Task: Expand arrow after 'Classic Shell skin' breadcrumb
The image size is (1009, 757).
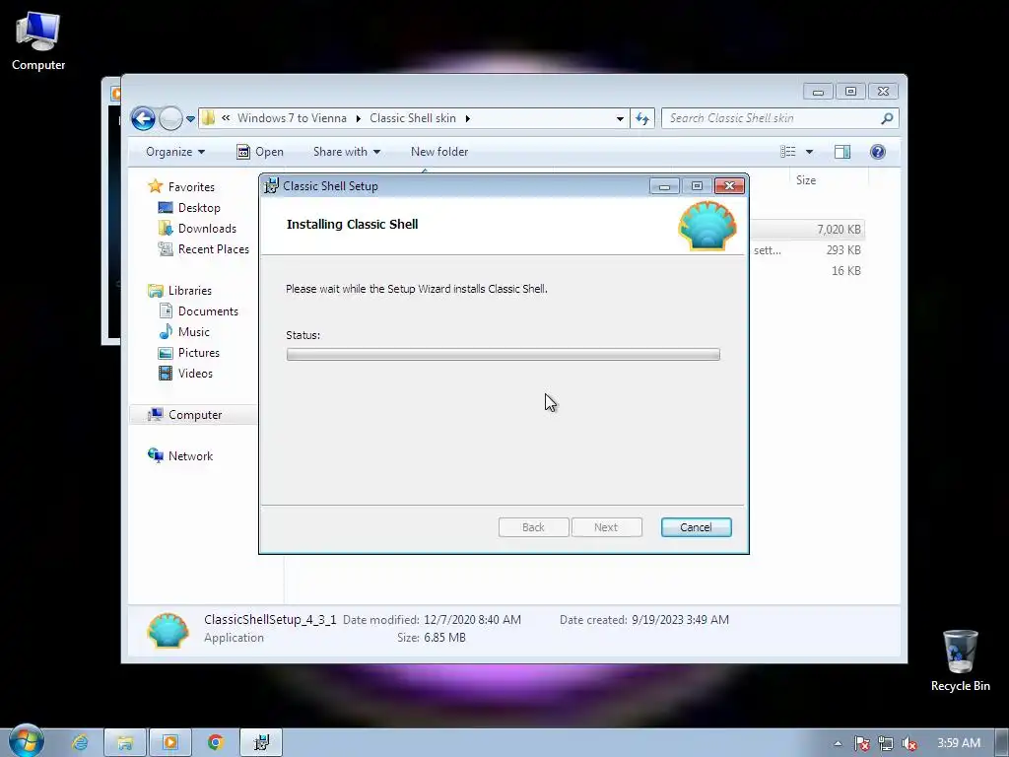Action: pyautogui.click(x=468, y=118)
